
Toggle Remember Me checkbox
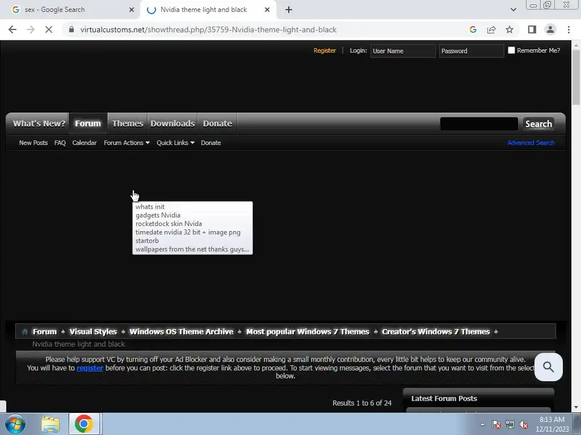click(511, 50)
